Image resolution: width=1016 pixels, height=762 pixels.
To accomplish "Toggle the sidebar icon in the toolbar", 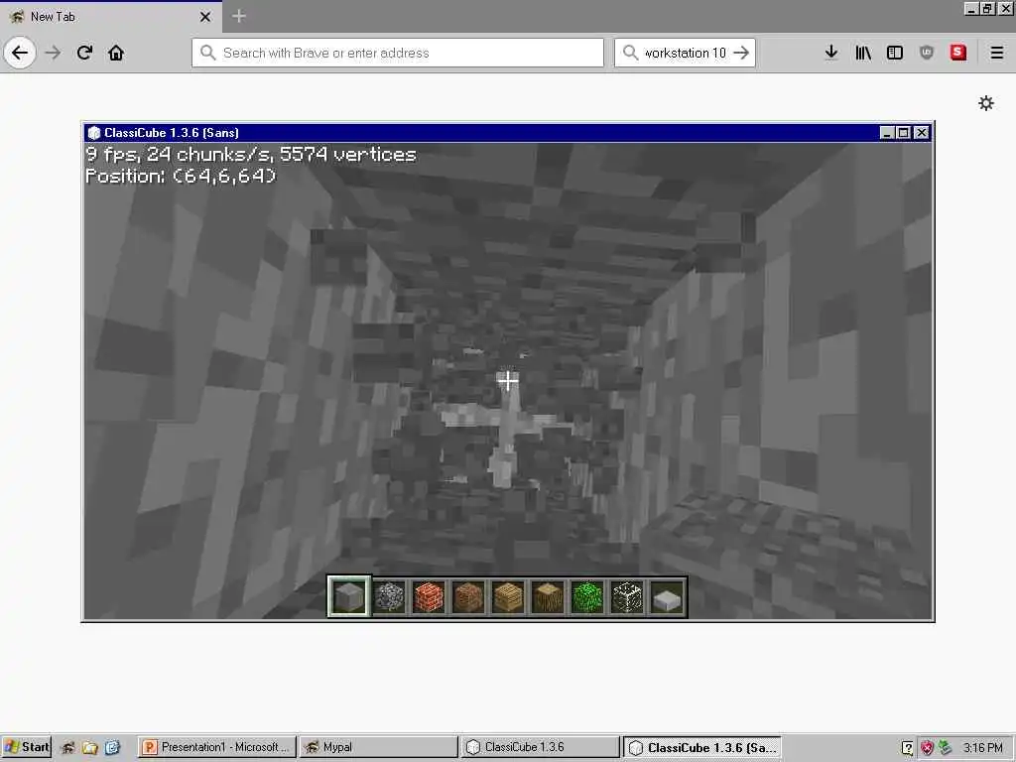I will pos(895,53).
